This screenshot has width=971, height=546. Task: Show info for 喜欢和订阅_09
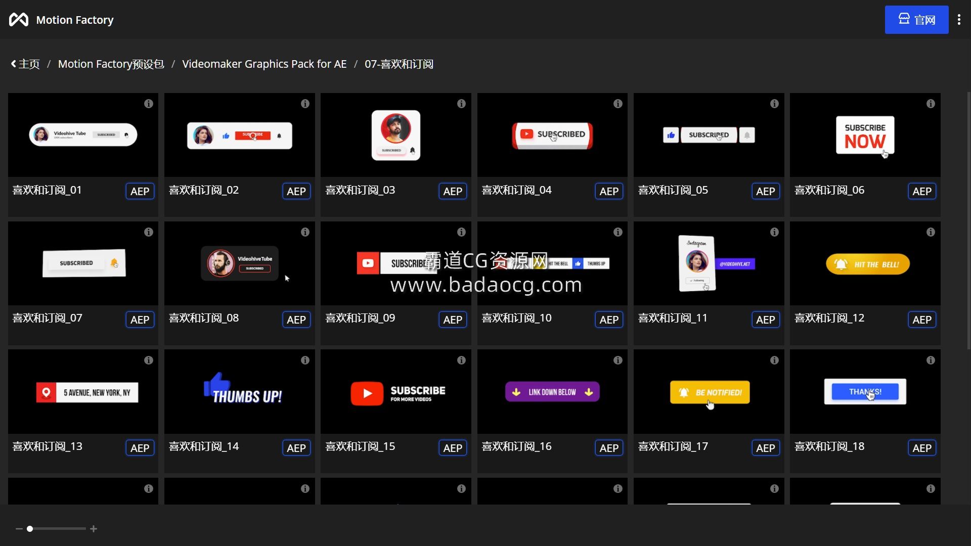[x=461, y=232]
